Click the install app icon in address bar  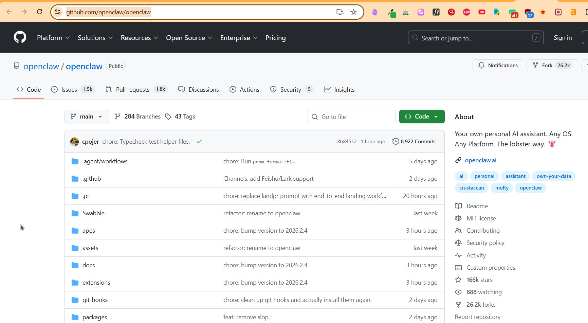point(339,12)
